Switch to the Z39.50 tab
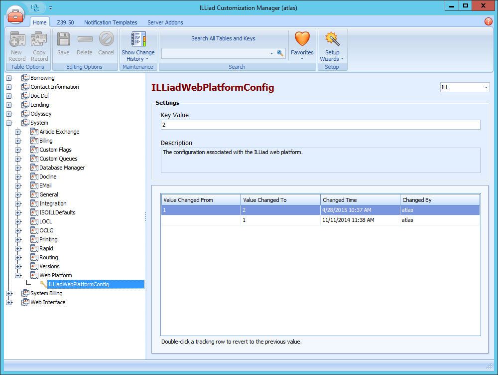This screenshot has height=375, width=498. click(65, 22)
